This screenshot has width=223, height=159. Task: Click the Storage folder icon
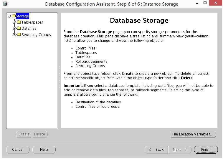pos(14,16)
